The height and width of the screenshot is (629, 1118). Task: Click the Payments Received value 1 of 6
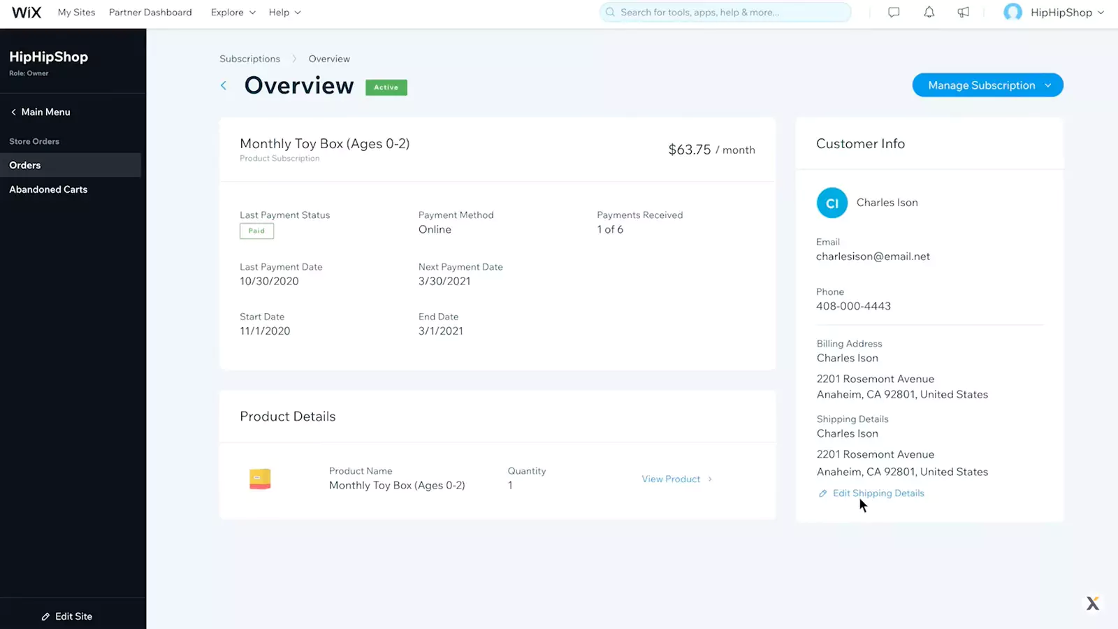point(610,229)
